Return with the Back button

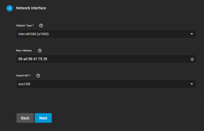tap(25, 118)
